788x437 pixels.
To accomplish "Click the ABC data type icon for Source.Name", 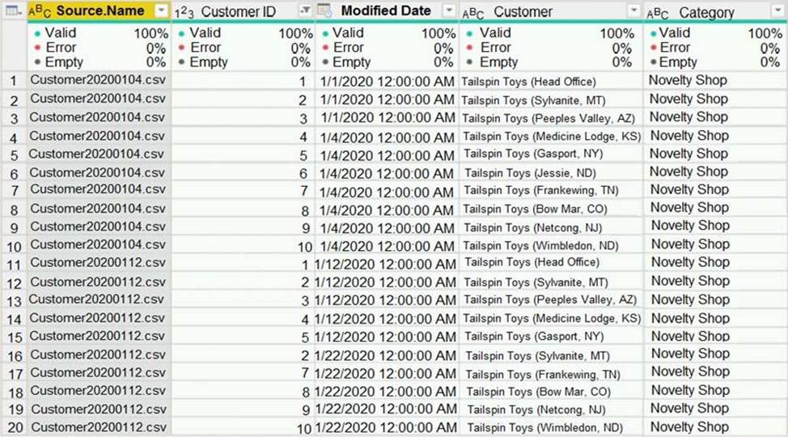I will pyautogui.click(x=39, y=12).
